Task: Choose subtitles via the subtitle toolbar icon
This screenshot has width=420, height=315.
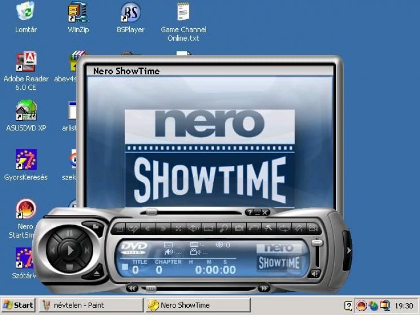Action: tap(208, 229)
